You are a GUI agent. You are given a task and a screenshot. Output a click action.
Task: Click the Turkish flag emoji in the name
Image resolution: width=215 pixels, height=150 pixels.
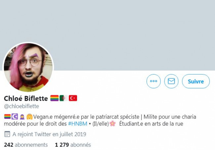click(x=73, y=98)
